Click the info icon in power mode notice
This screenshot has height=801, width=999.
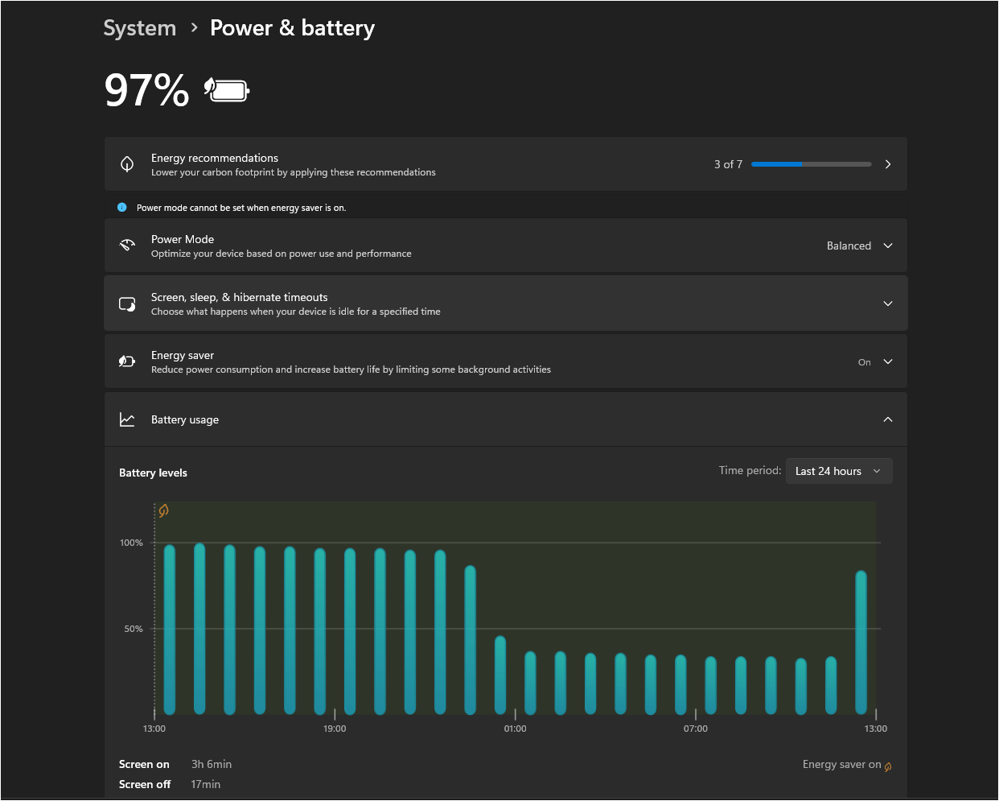(122, 208)
